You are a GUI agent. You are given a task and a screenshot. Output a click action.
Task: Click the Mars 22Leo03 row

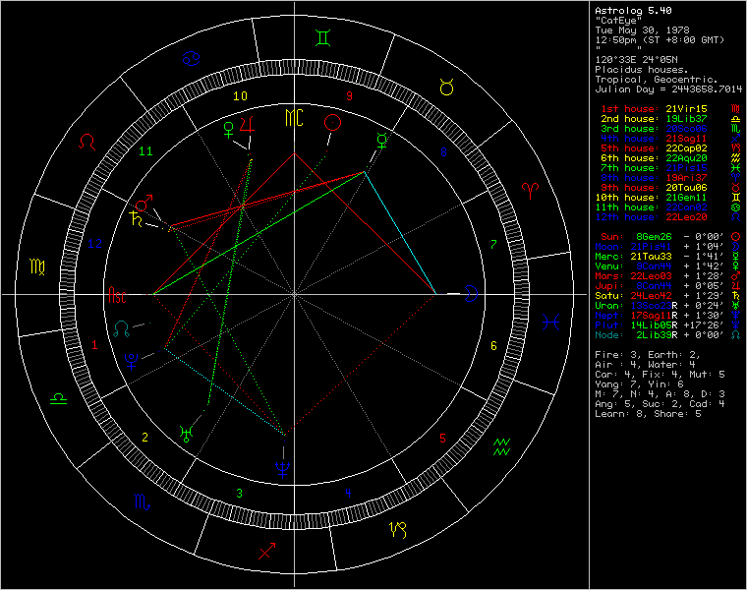(x=668, y=276)
